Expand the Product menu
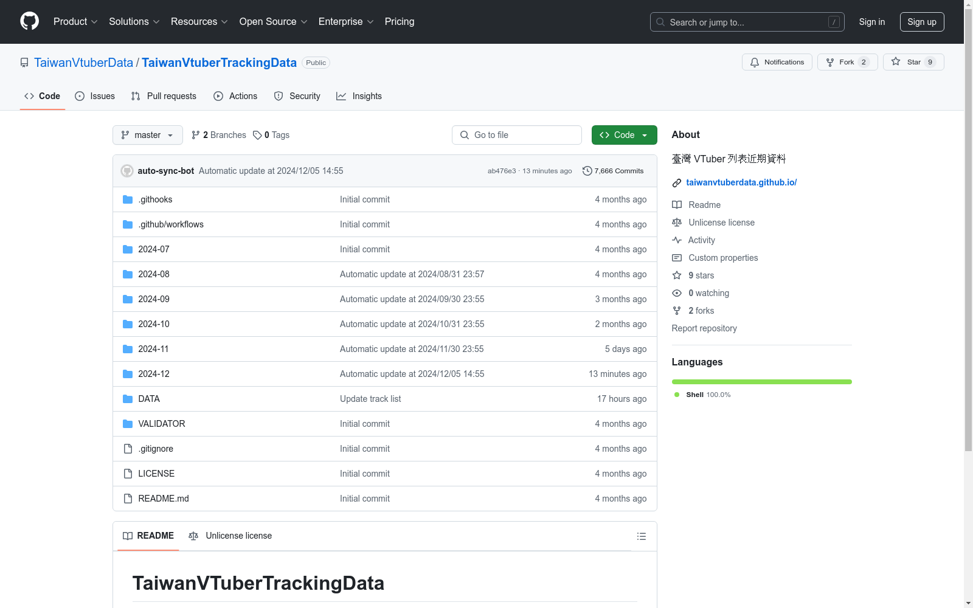This screenshot has height=608, width=973. click(75, 21)
